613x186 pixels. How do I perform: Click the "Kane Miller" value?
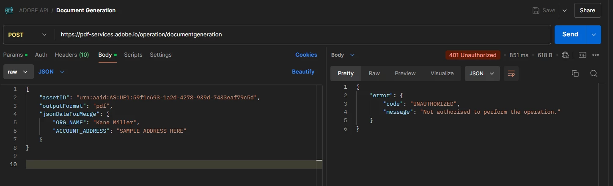point(115,123)
